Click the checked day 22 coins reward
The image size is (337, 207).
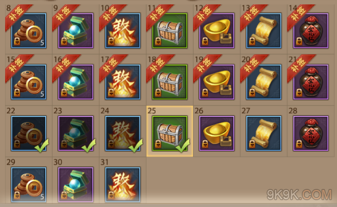28,133
